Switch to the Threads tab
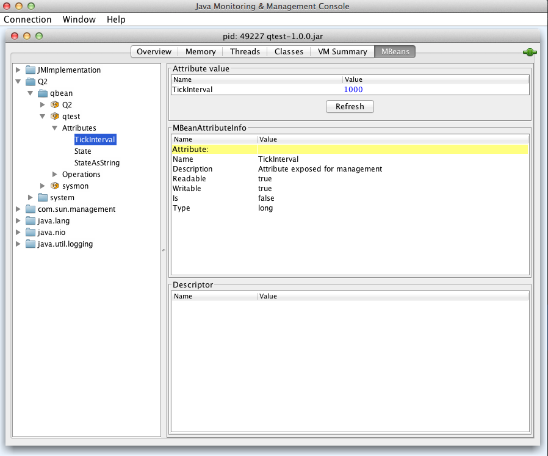Image resolution: width=548 pixels, height=456 pixels. [245, 52]
